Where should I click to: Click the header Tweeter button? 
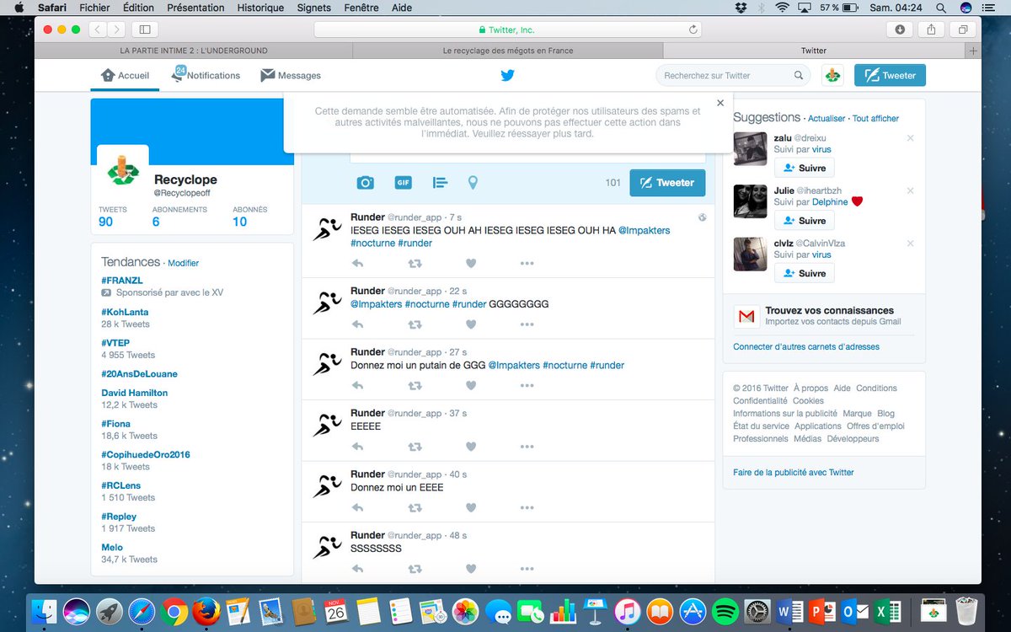(x=890, y=75)
